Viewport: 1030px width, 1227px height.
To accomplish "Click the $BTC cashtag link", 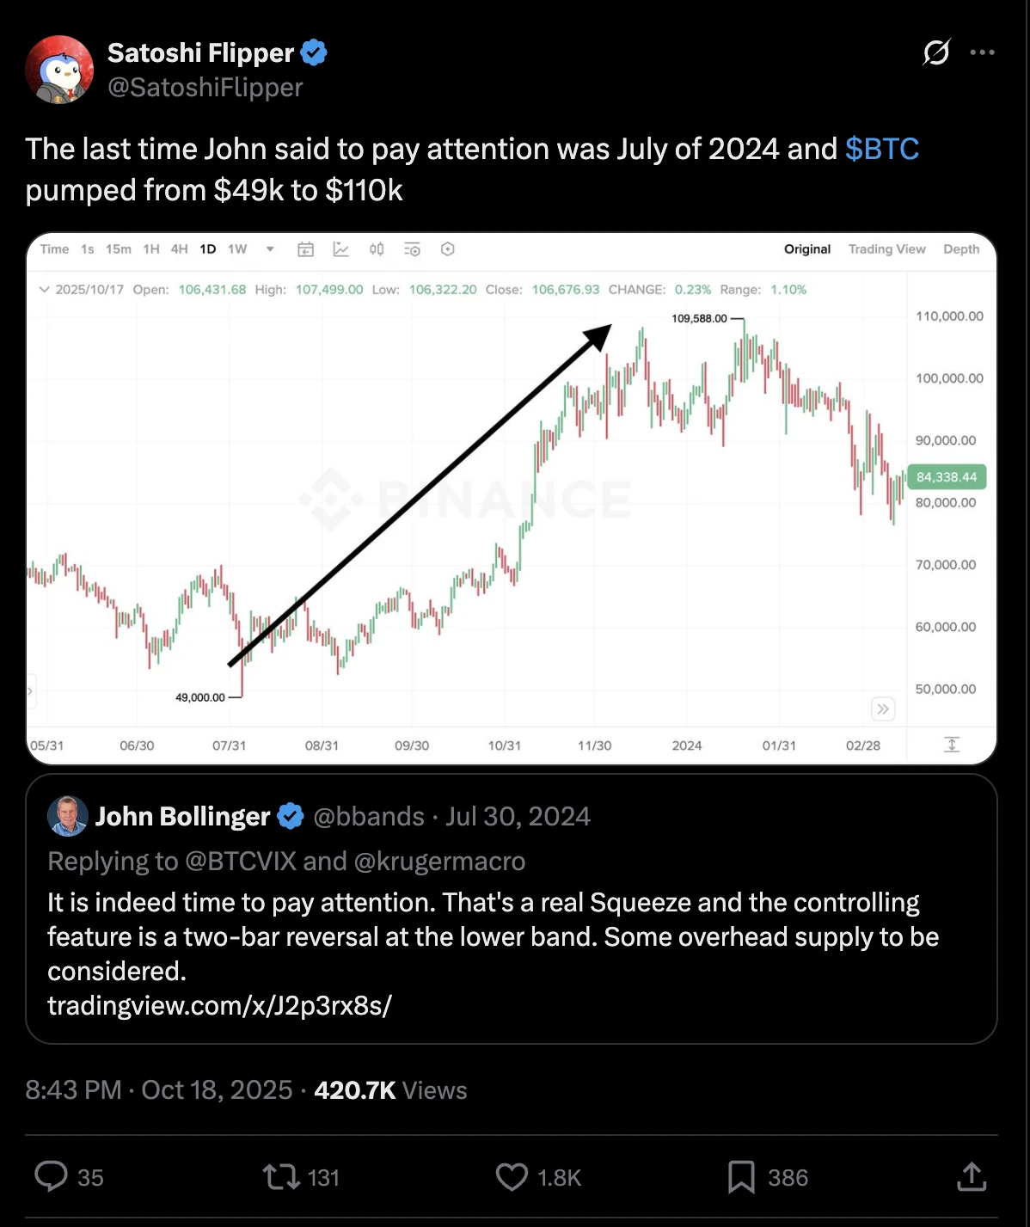I will (x=882, y=149).
